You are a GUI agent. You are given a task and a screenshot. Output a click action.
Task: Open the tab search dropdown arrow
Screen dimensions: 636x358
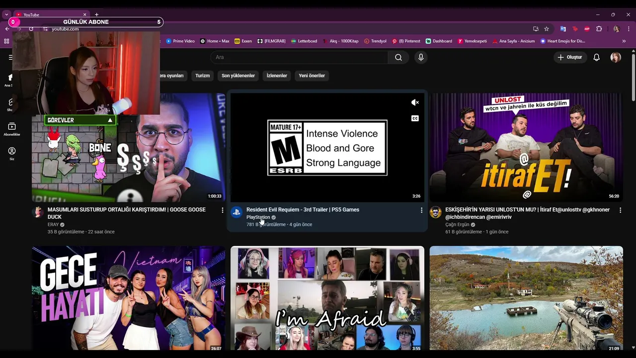click(x=6, y=14)
